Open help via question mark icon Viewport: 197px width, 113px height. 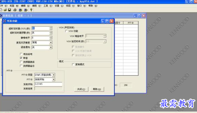[x=31, y=10]
